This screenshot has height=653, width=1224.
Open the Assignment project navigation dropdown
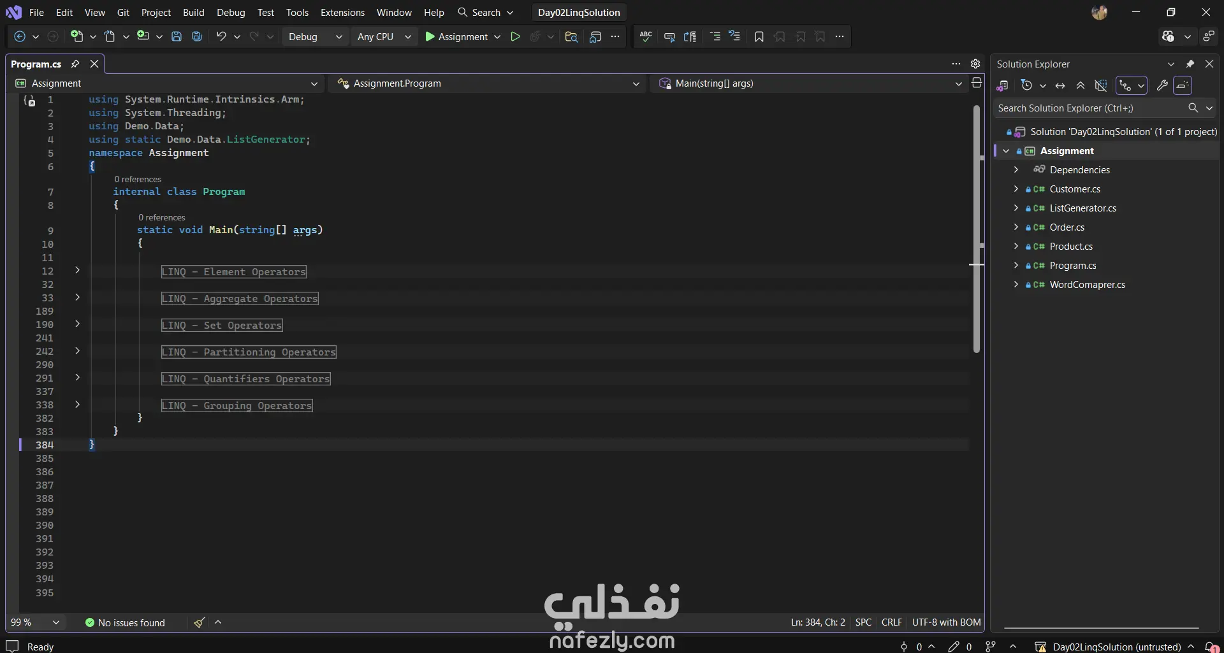click(167, 83)
